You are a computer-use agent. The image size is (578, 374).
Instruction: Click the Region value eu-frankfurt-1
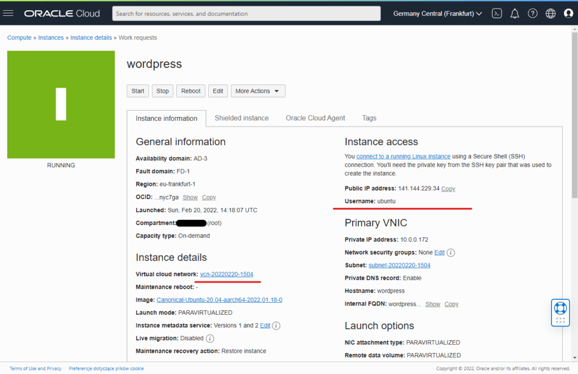(177, 184)
